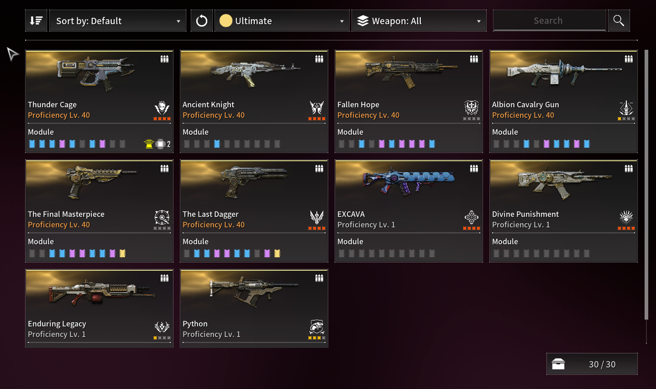656x389 pixels.
Task: Open the Weapon: All filter dropdown
Action: pos(419,21)
